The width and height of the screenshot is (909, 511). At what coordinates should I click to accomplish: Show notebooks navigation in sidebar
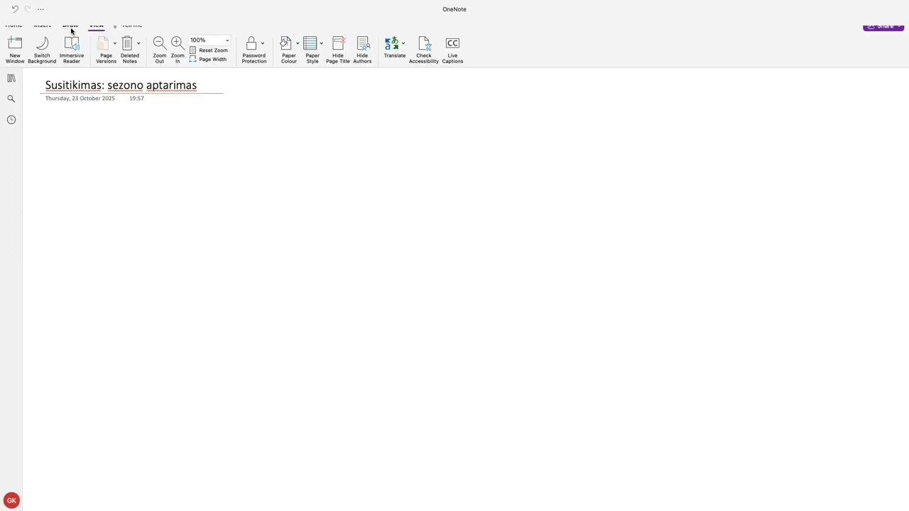click(x=11, y=78)
